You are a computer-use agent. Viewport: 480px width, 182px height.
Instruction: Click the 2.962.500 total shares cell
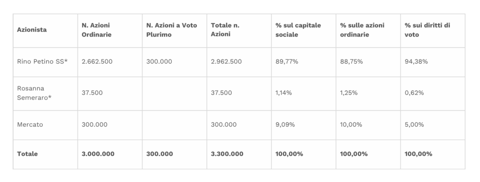click(x=226, y=61)
